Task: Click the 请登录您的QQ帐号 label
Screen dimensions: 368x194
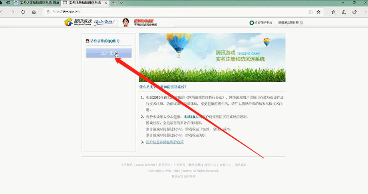Action: [x=105, y=41]
